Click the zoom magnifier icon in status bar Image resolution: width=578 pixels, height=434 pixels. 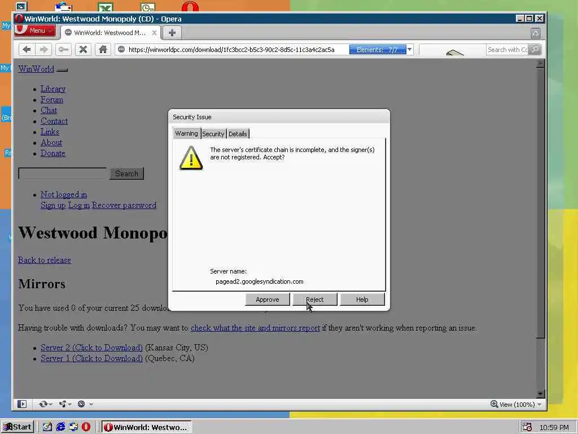(494, 404)
